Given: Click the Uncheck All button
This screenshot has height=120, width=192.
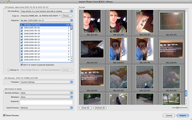Looking at the screenshot, I should [100, 108].
